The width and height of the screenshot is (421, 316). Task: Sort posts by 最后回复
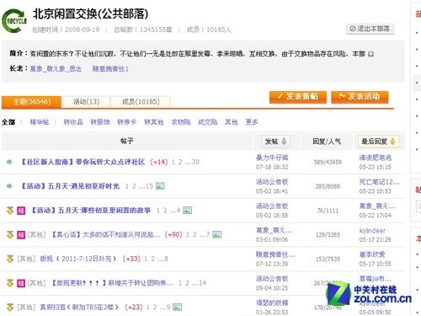point(378,142)
